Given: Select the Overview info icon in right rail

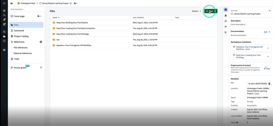Looking at the screenshot, I should click(x=226, y=10).
